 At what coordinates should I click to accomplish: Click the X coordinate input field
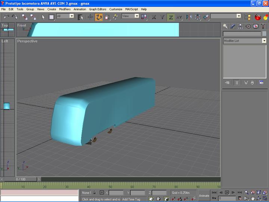(116, 192)
